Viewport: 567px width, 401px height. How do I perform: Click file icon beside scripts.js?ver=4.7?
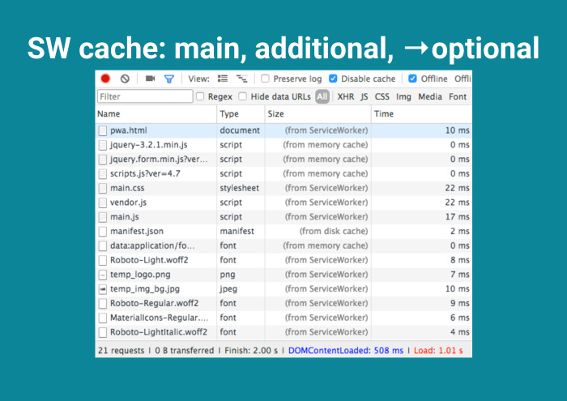point(103,174)
